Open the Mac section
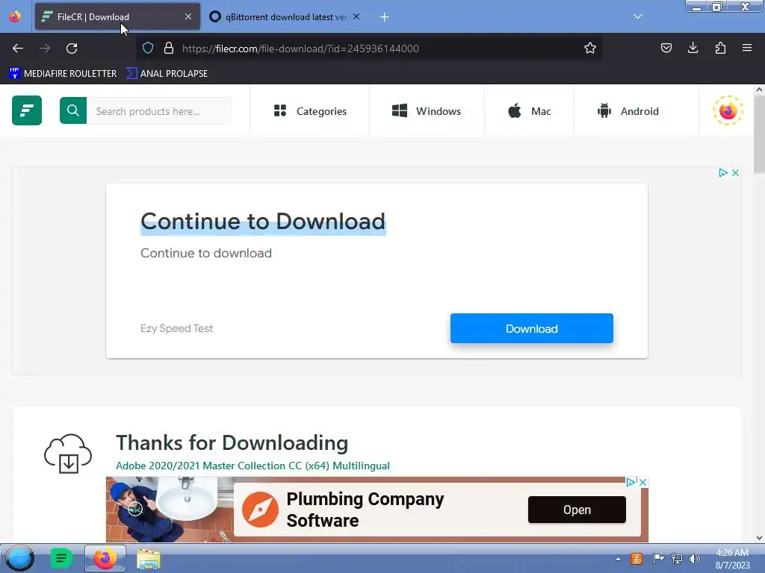 [530, 111]
